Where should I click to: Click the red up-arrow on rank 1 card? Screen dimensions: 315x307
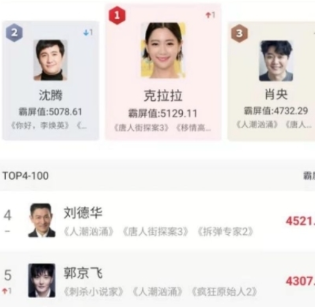(208, 15)
